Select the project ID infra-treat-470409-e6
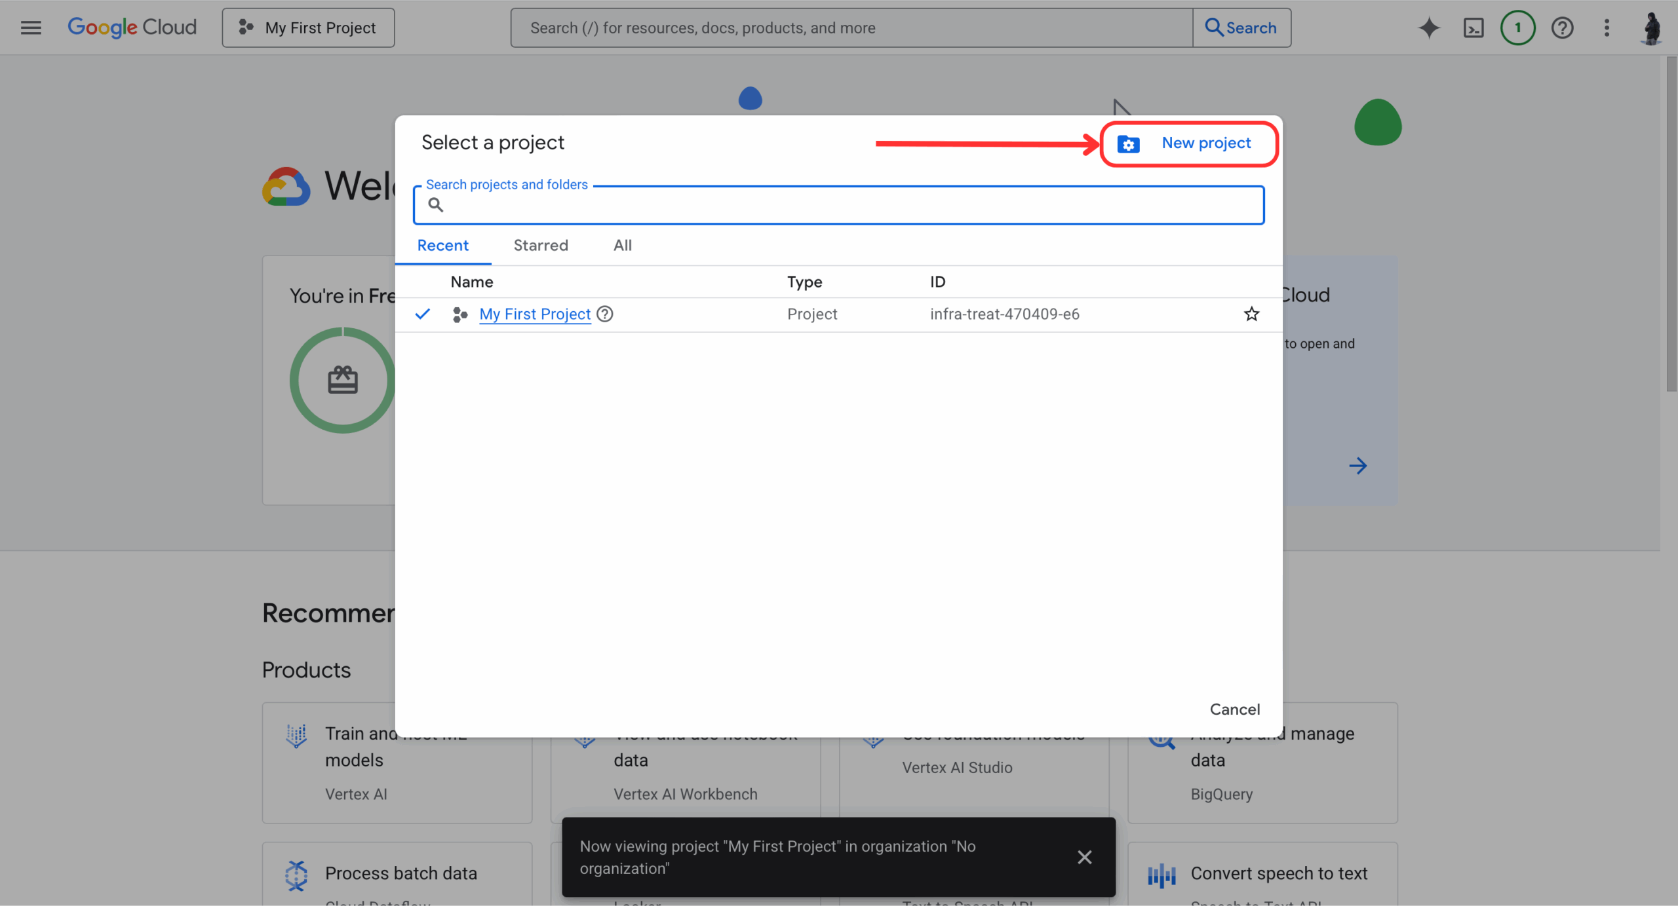Viewport: 1678px width, 906px height. tap(1004, 314)
